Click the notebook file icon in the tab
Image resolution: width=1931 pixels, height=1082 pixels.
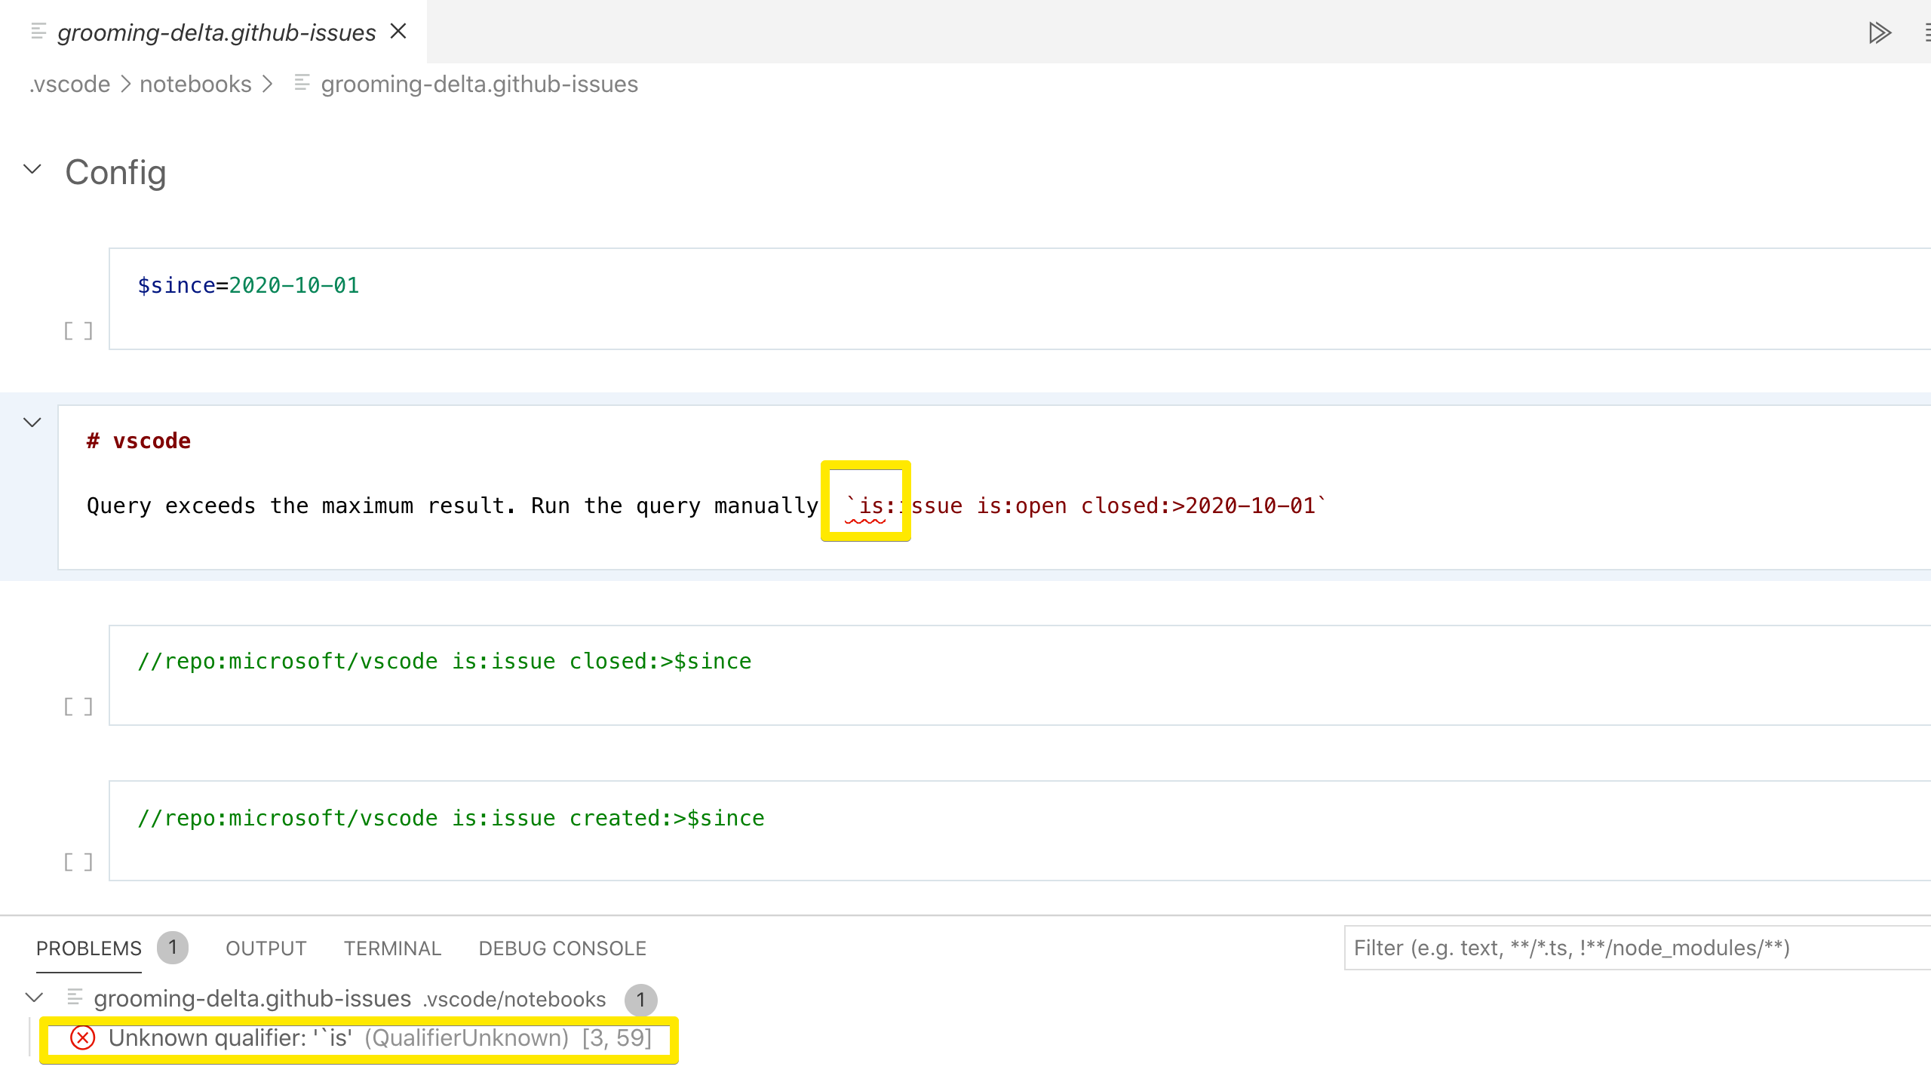point(37,32)
